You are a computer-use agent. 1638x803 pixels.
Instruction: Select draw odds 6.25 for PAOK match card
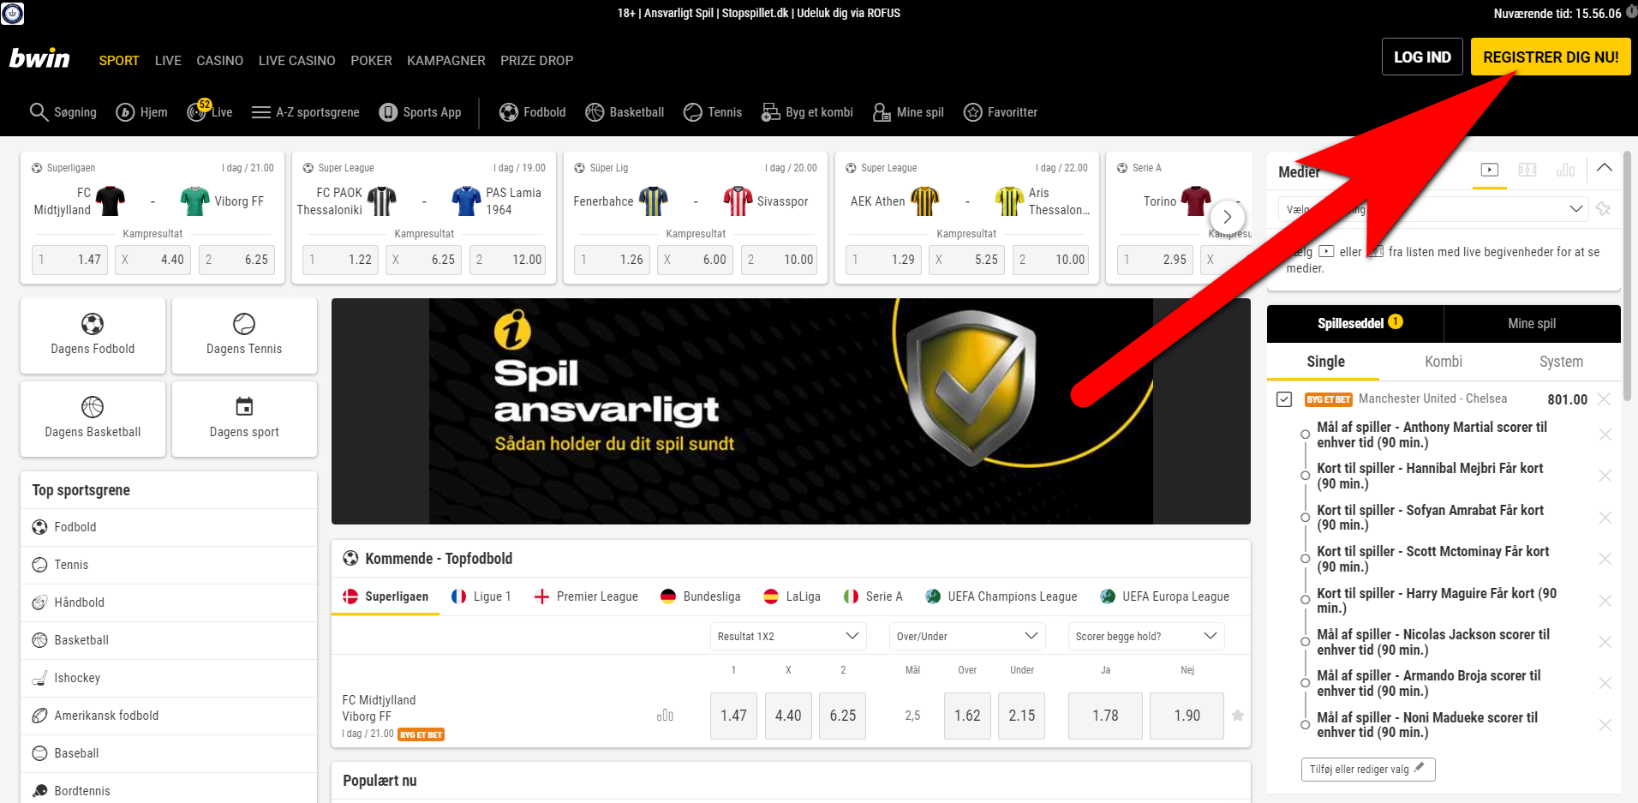point(424,260)
